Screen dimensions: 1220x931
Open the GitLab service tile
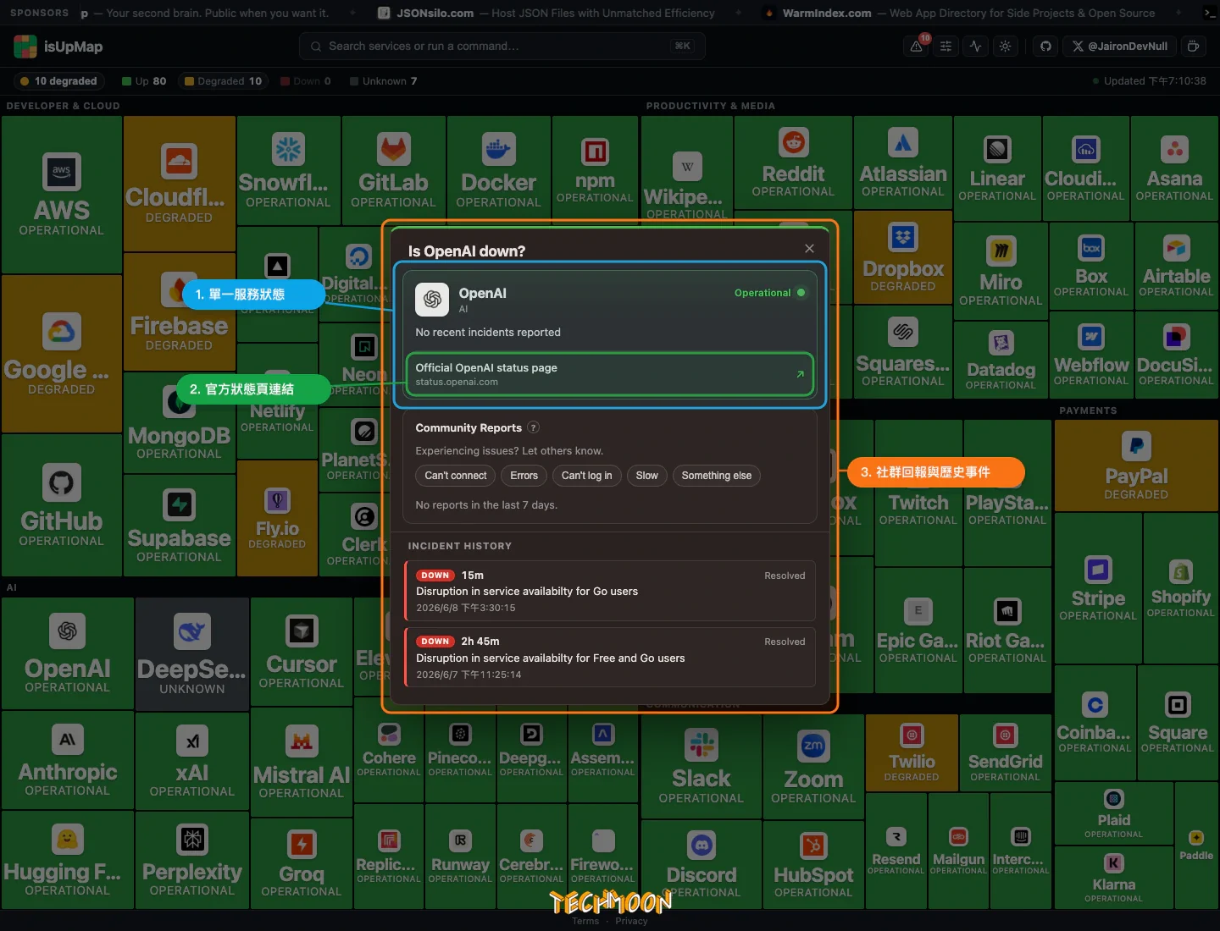tap(393, 171)
